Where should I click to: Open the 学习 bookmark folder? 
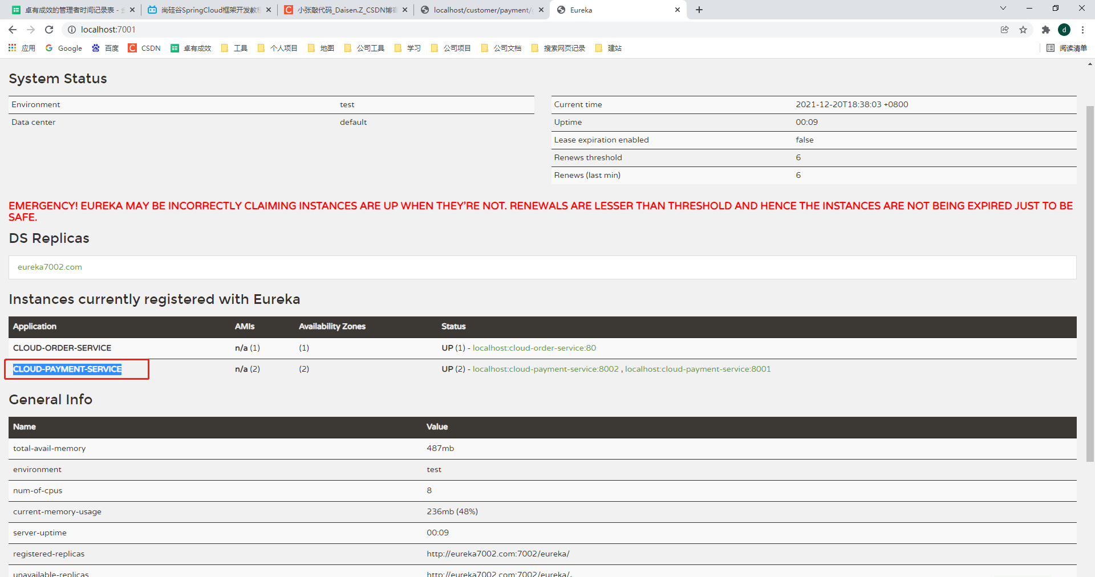[408, 48]
